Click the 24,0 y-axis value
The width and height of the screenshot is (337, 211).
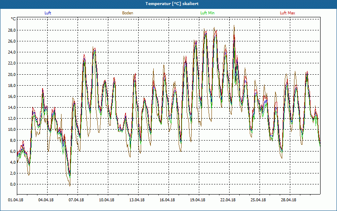(12, 52)
